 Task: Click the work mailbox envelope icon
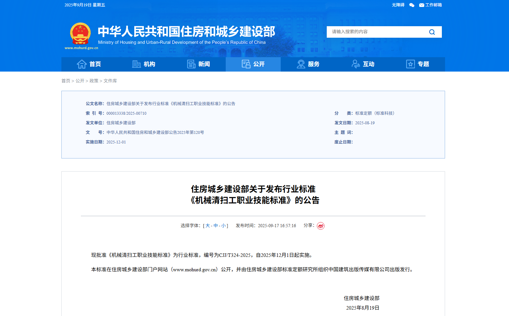(x=421, y=5)
